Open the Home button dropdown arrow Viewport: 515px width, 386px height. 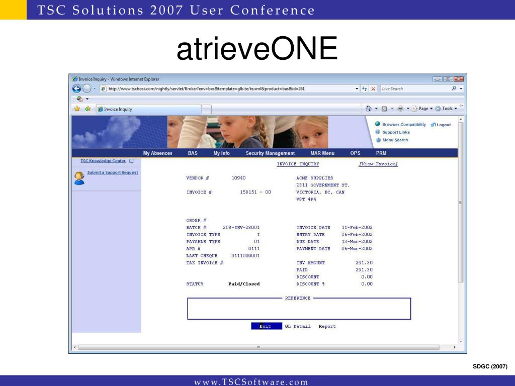point(376,109)
